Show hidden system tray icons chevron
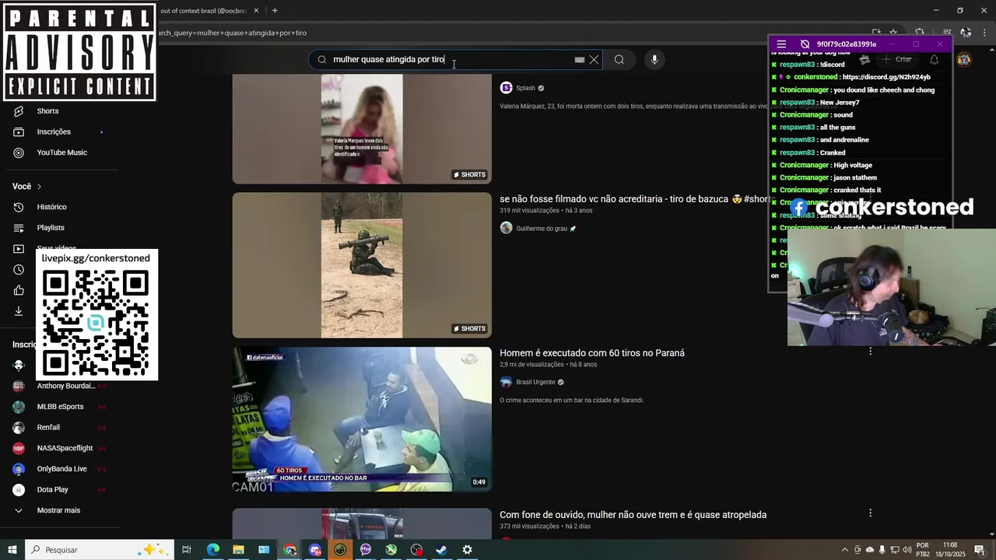 coord(845,550)
